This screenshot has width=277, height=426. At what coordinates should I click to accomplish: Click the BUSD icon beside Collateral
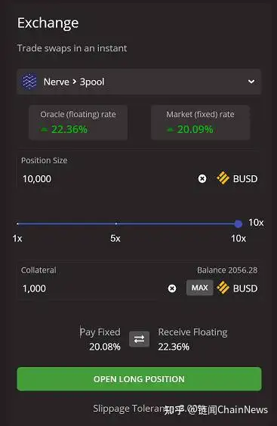(223, 288)
